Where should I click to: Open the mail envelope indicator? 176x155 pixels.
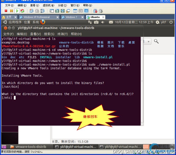[111, 22]
